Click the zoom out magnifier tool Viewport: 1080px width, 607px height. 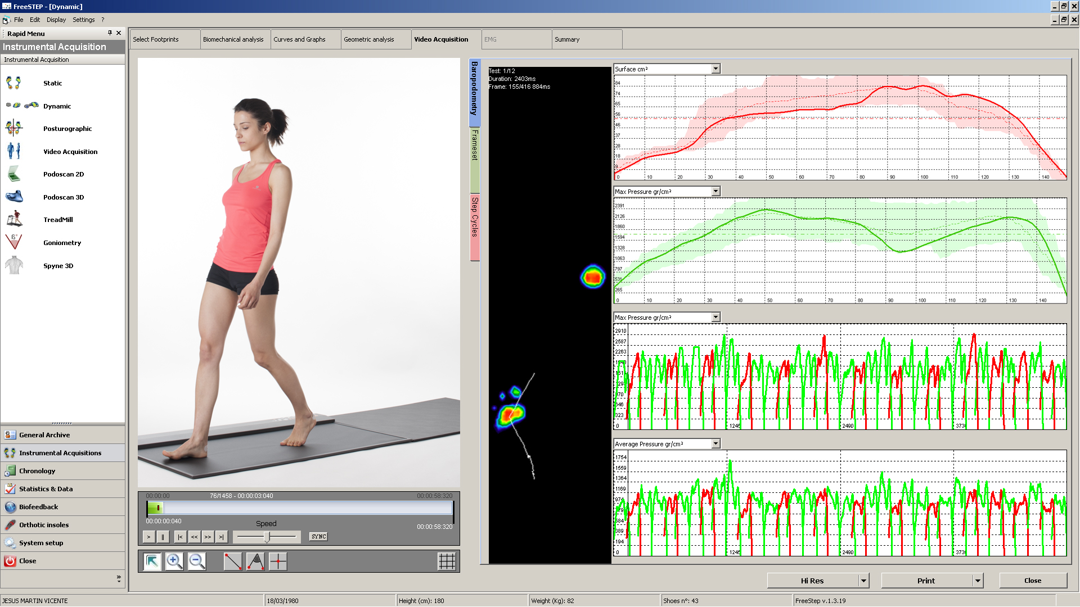point(196,561)
